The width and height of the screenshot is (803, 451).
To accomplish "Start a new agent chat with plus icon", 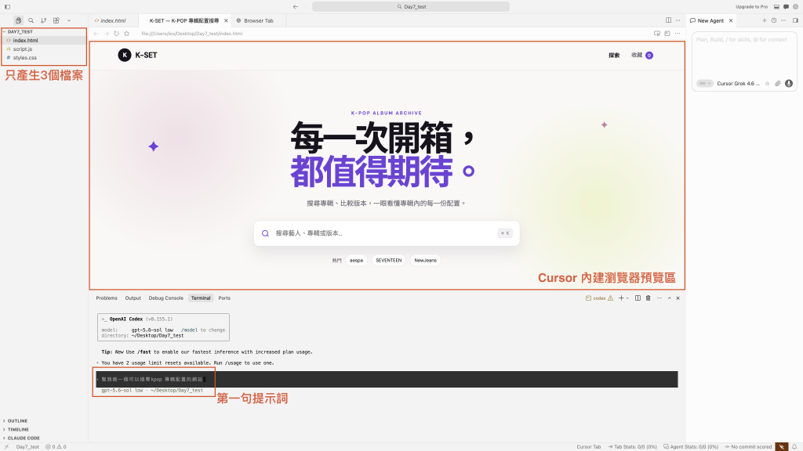I will coord(764,20).
